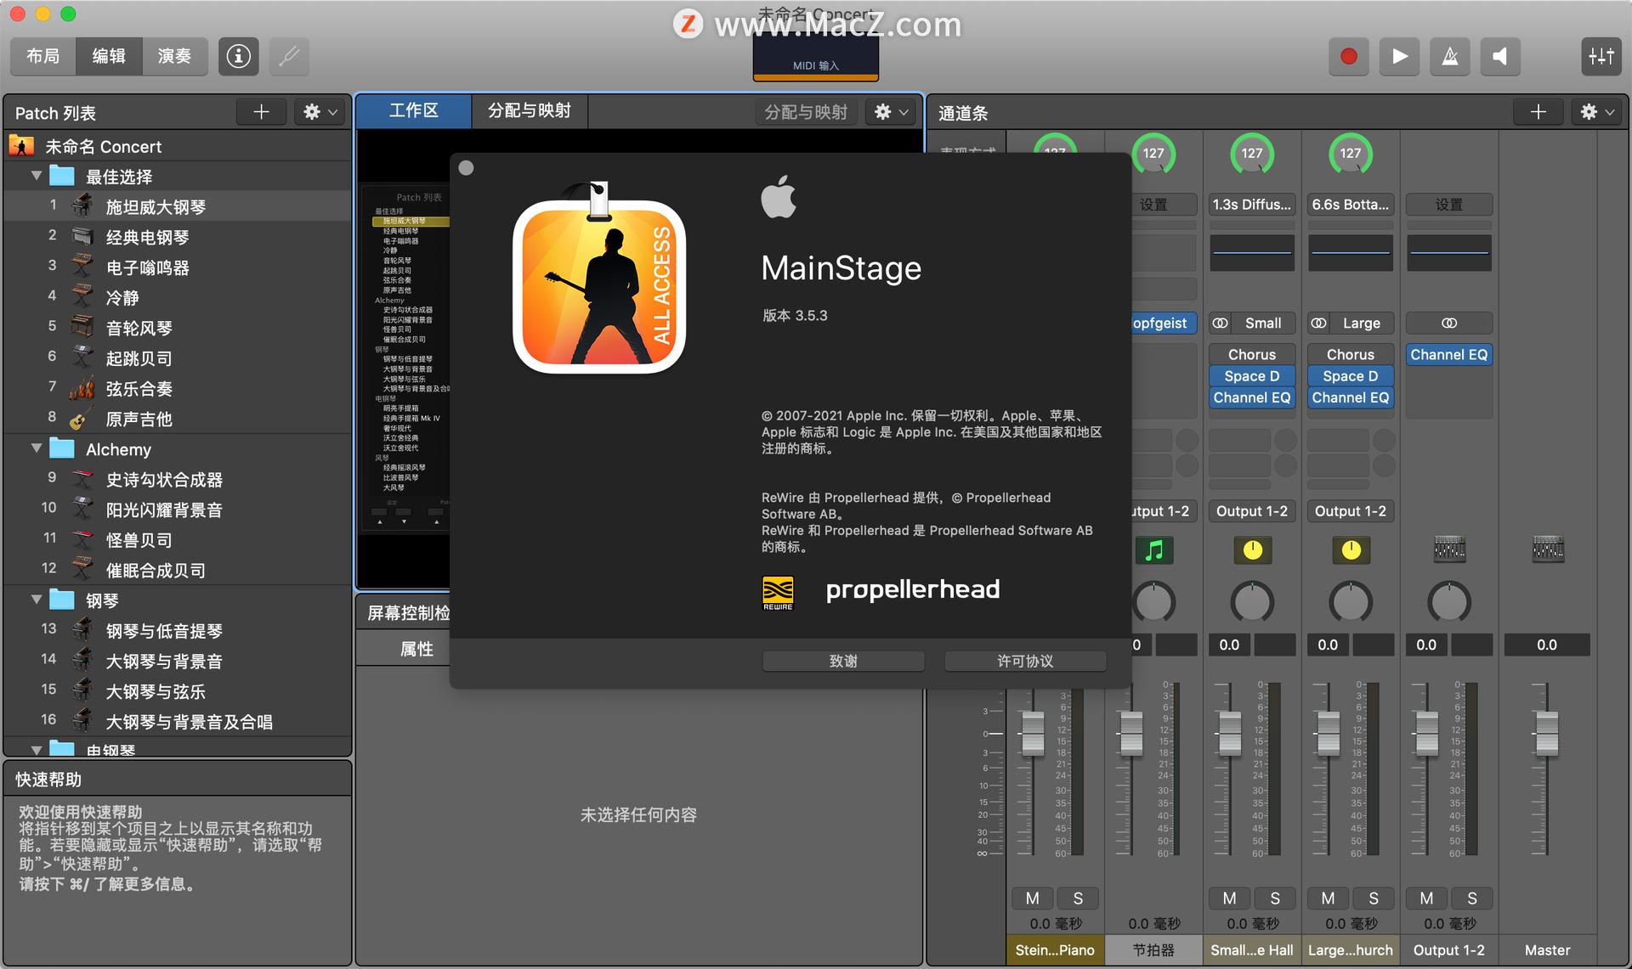Viewport: 1632px width, 969px height.
Task: Click the channel strip settings sliders icon top right
Action: [x=1601, y=56]
